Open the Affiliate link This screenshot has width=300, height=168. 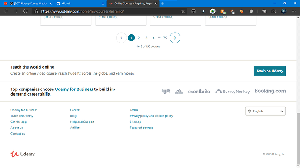(75, 128)
